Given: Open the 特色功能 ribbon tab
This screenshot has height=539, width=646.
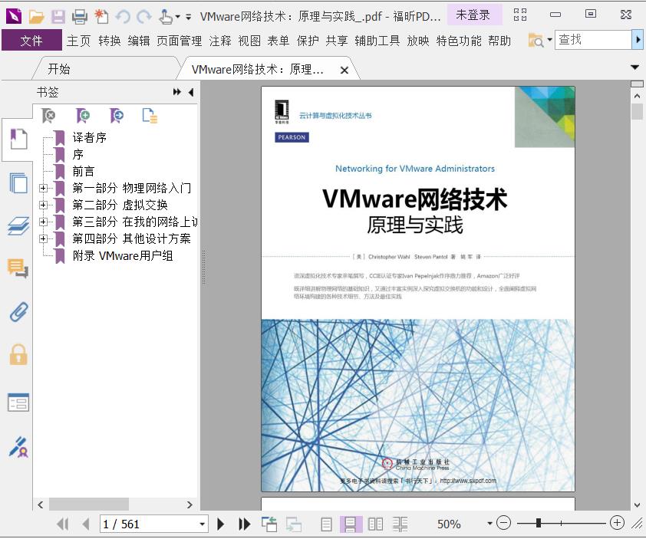Looking at the screenshot, I should [459, 41].
